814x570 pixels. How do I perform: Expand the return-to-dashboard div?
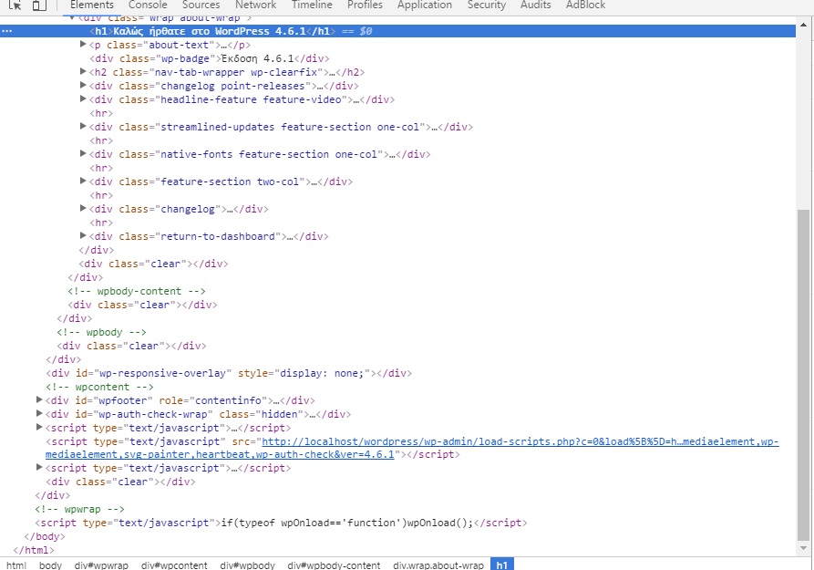[x=83, y=236]
